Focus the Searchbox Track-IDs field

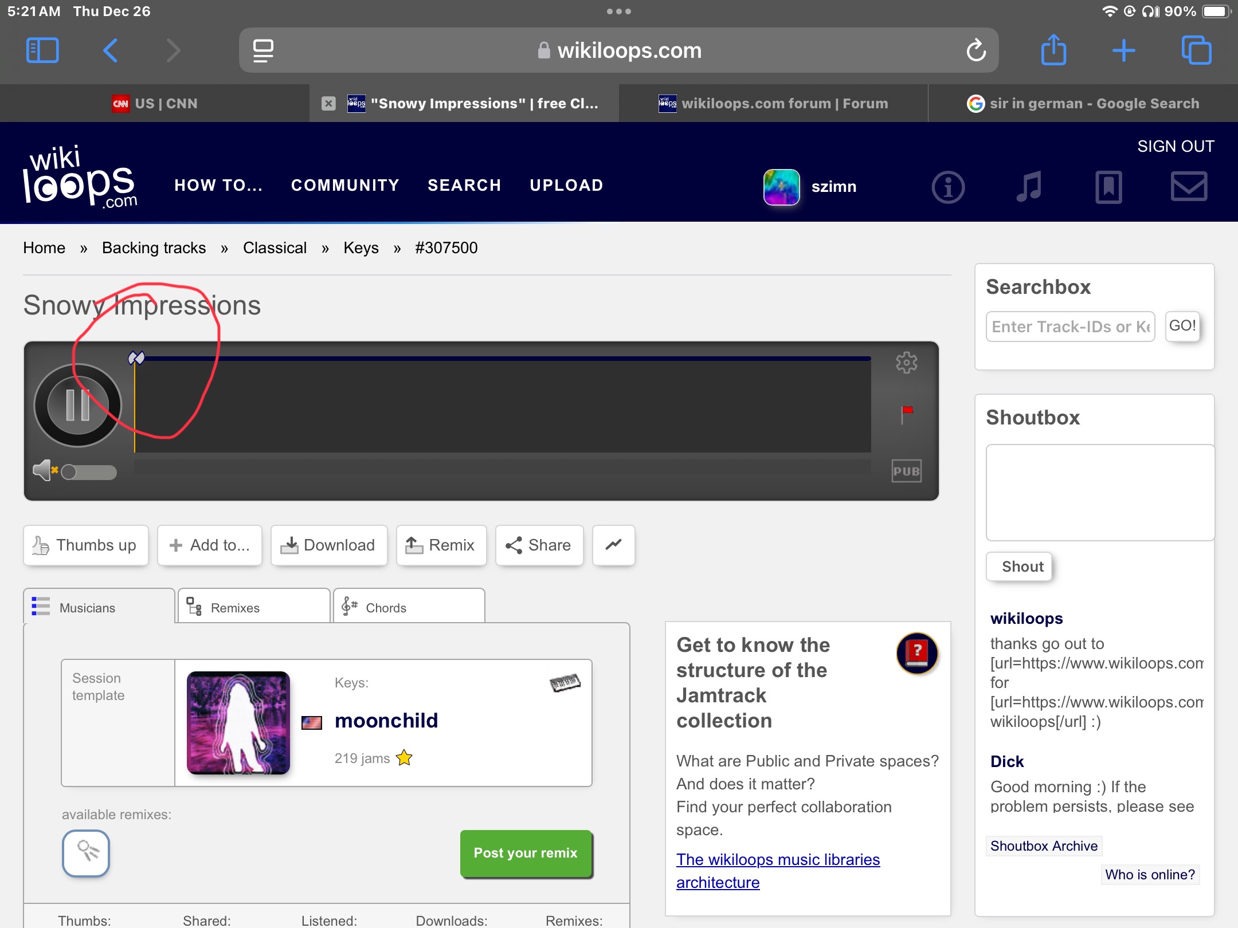coord(1070,327)
